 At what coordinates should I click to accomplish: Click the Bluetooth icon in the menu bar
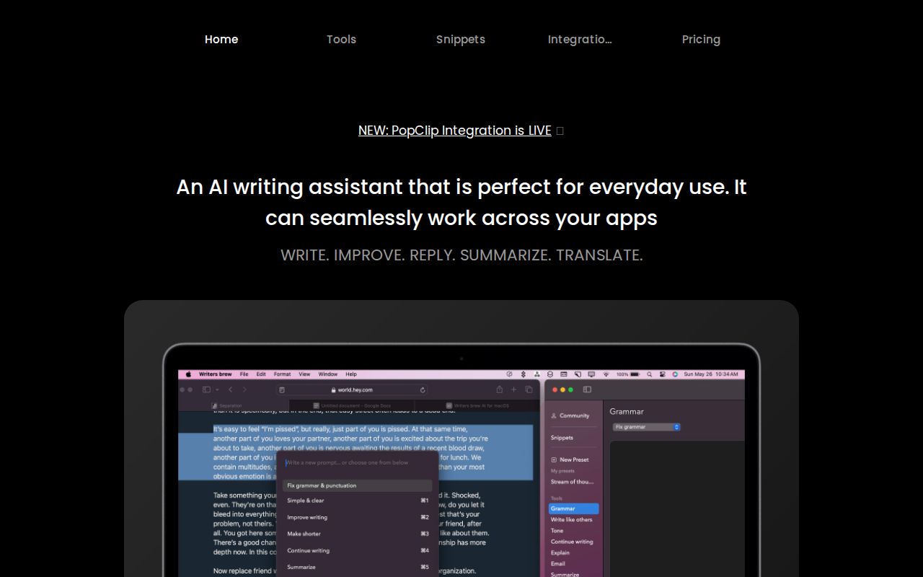tap(523, 374)
